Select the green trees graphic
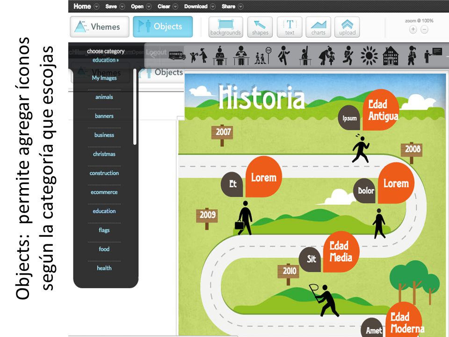Screen dimensions: 449x337 (x=414, y=282)
